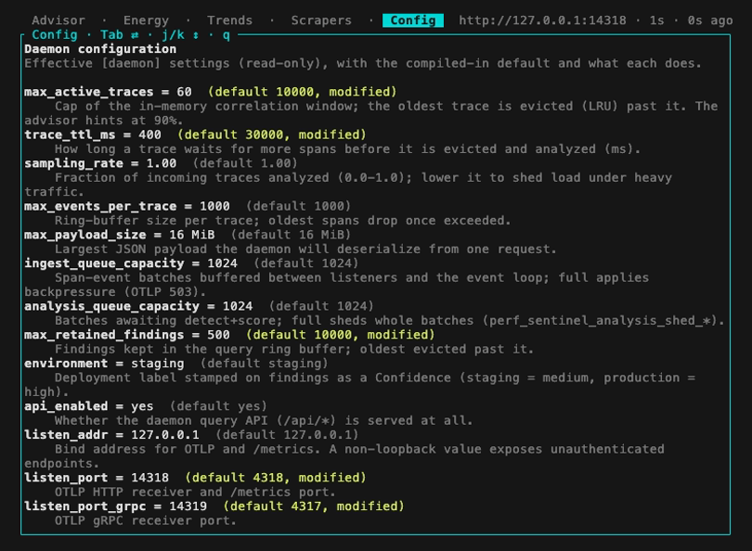Screen dimensions: 752x551
Task: Click the Config panel title in border
Action: click(54, 35)
